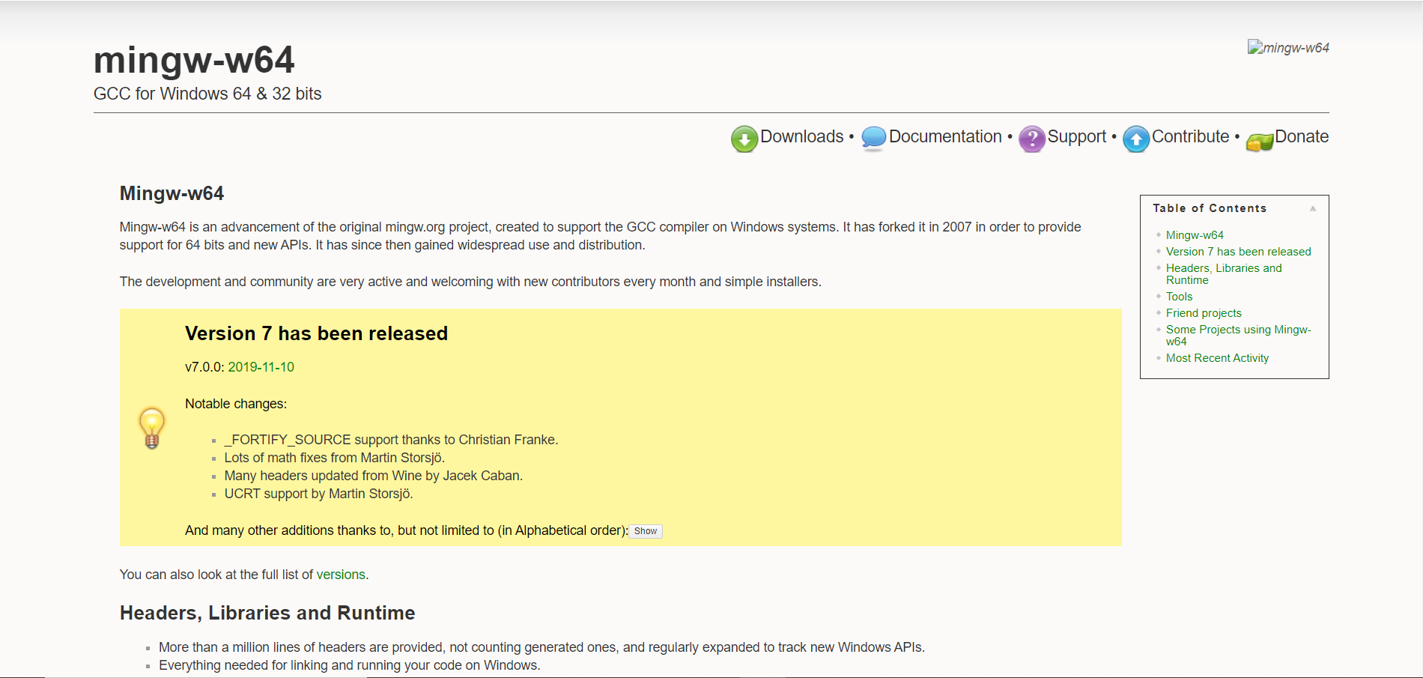Click the purple Support question mark icon
Screen dimensions: 1423x678
tap(1032, 139)
